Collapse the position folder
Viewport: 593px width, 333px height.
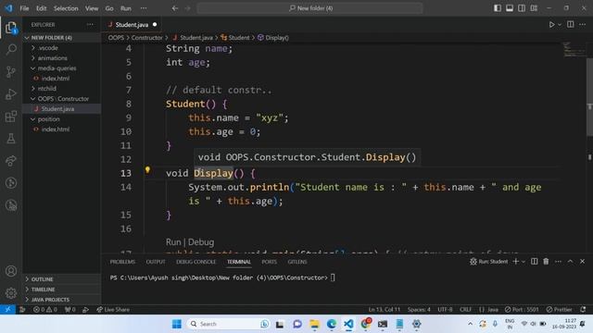tap(62, 119)
